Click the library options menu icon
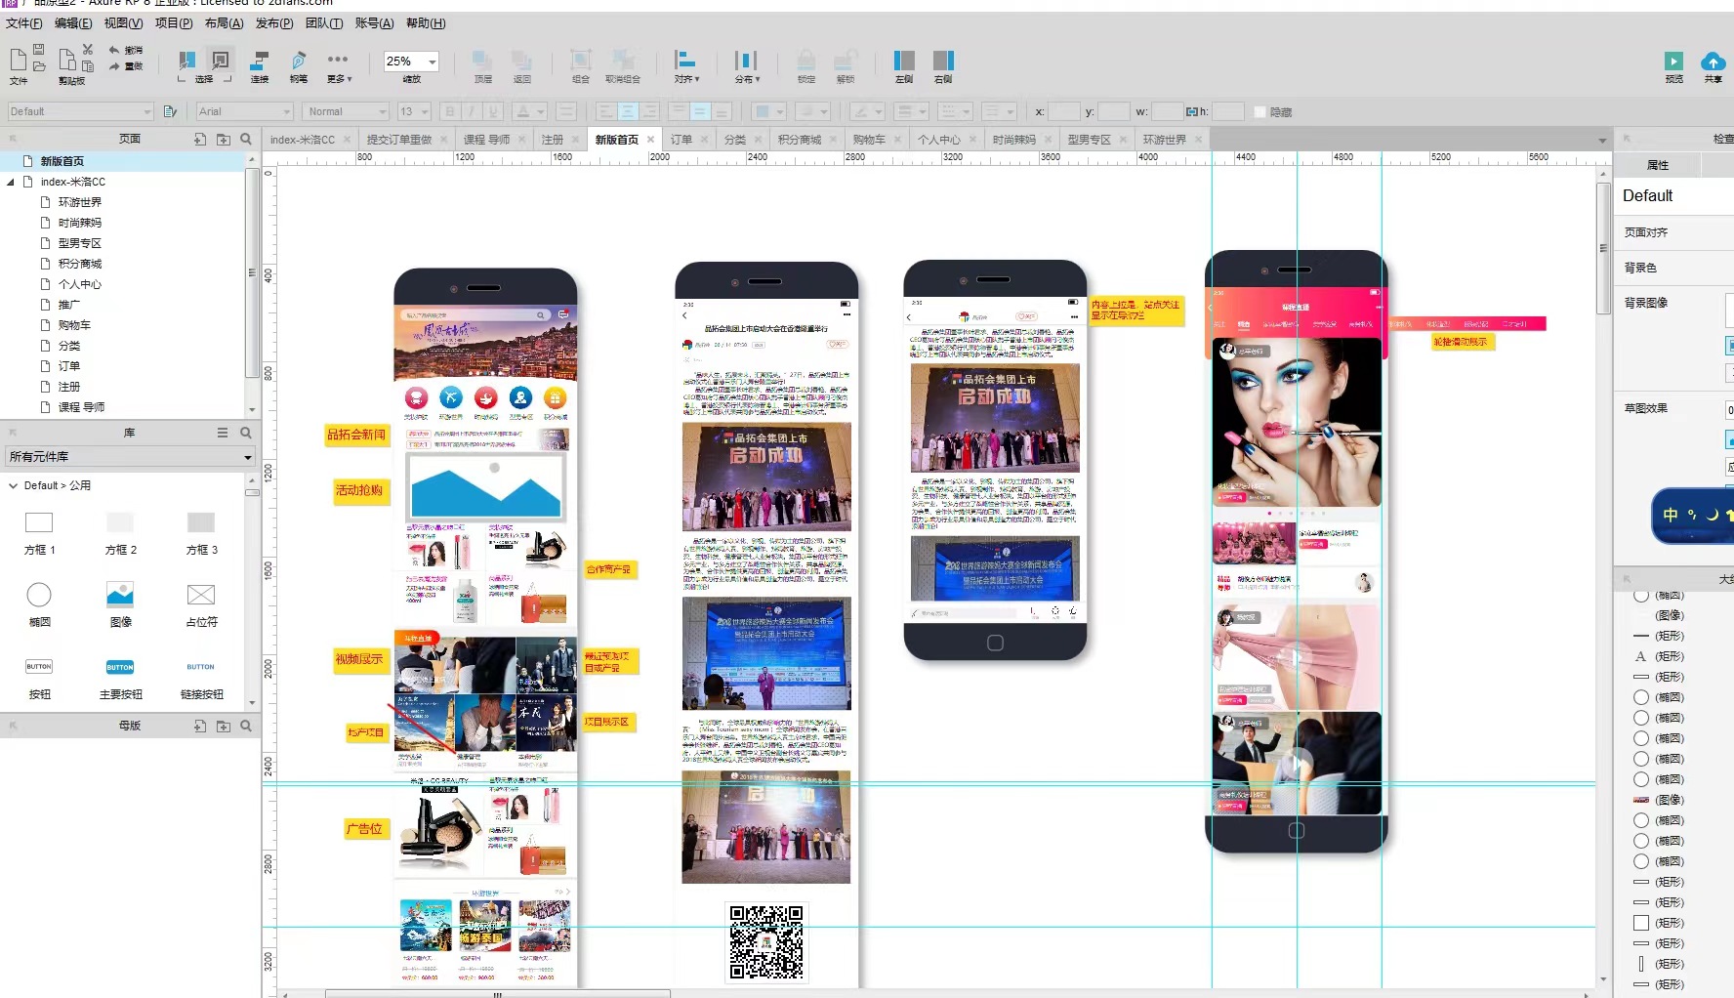 223,433
